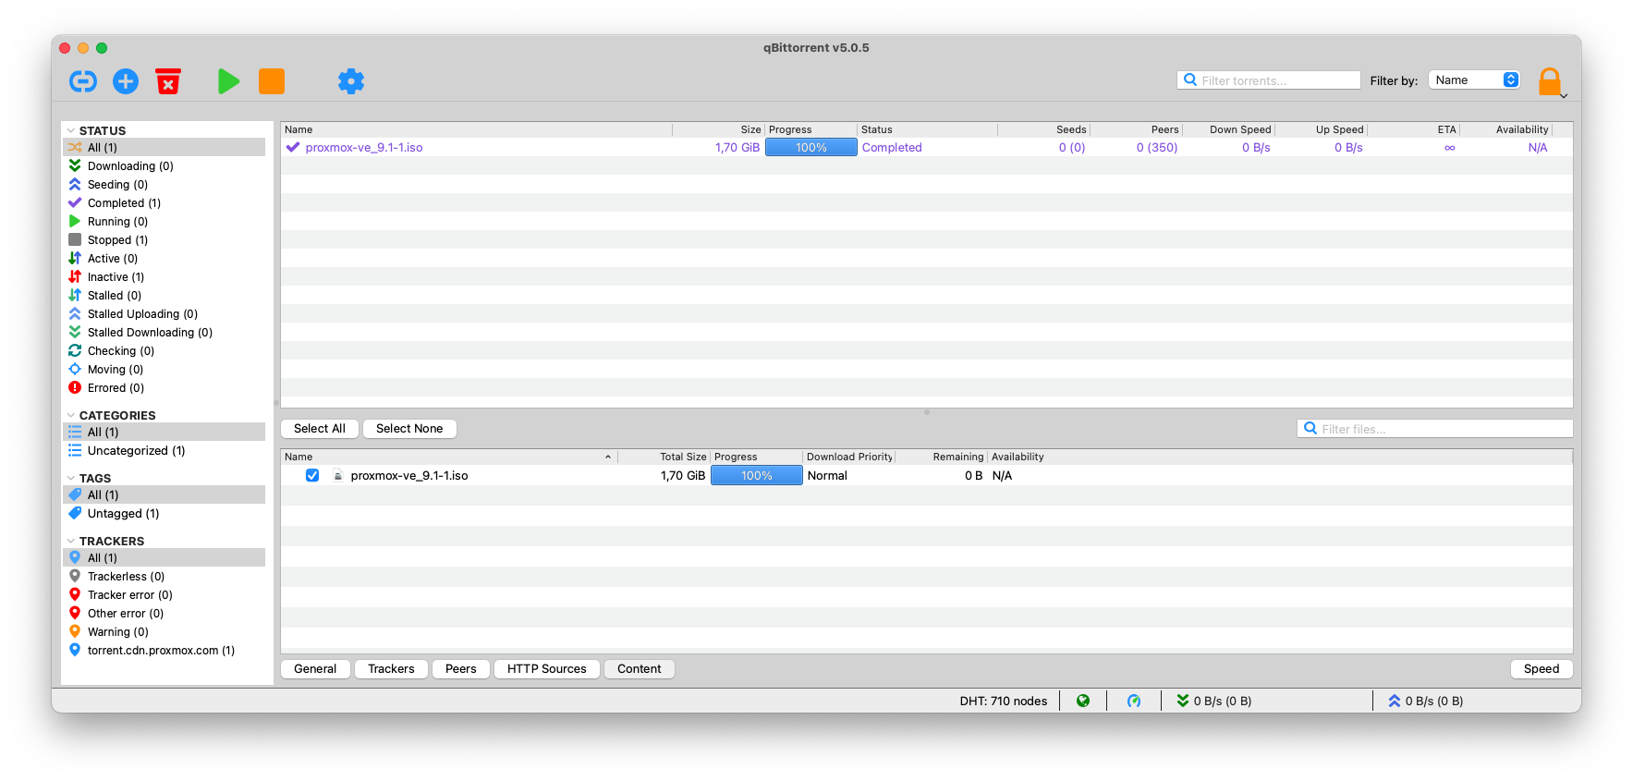
Task: Select the proxmox-ve_9.1-1.iso torrent row
Action: point(927,147)
